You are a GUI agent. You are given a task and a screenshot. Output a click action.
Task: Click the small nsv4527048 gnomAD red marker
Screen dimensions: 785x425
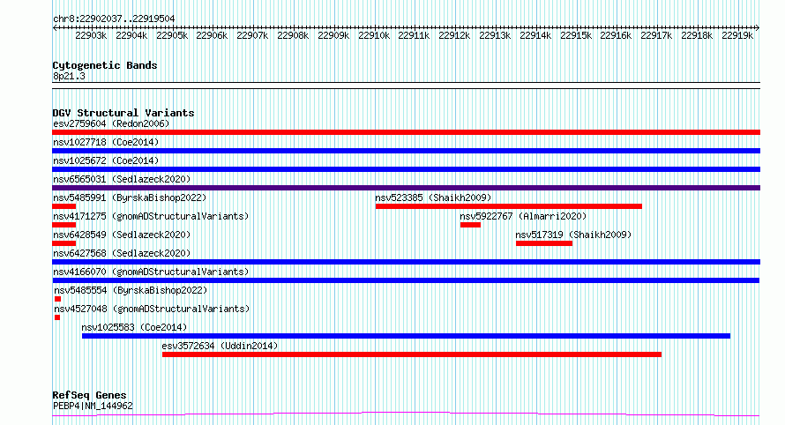coord(57,317)
